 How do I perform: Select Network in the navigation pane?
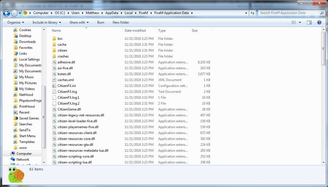[x=23, y=160]
